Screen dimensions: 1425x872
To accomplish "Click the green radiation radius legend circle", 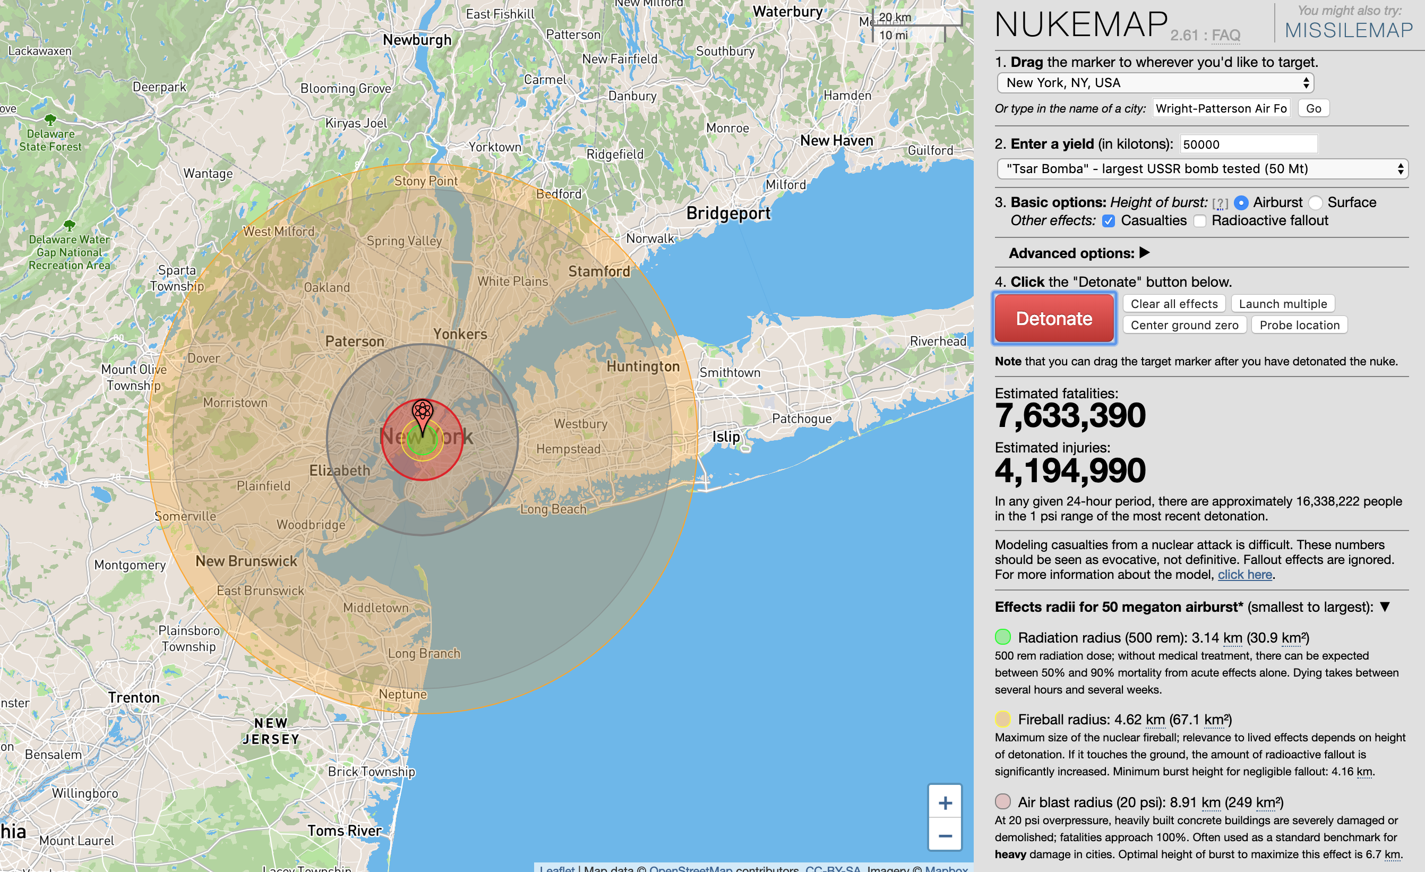I will 1003,637.
